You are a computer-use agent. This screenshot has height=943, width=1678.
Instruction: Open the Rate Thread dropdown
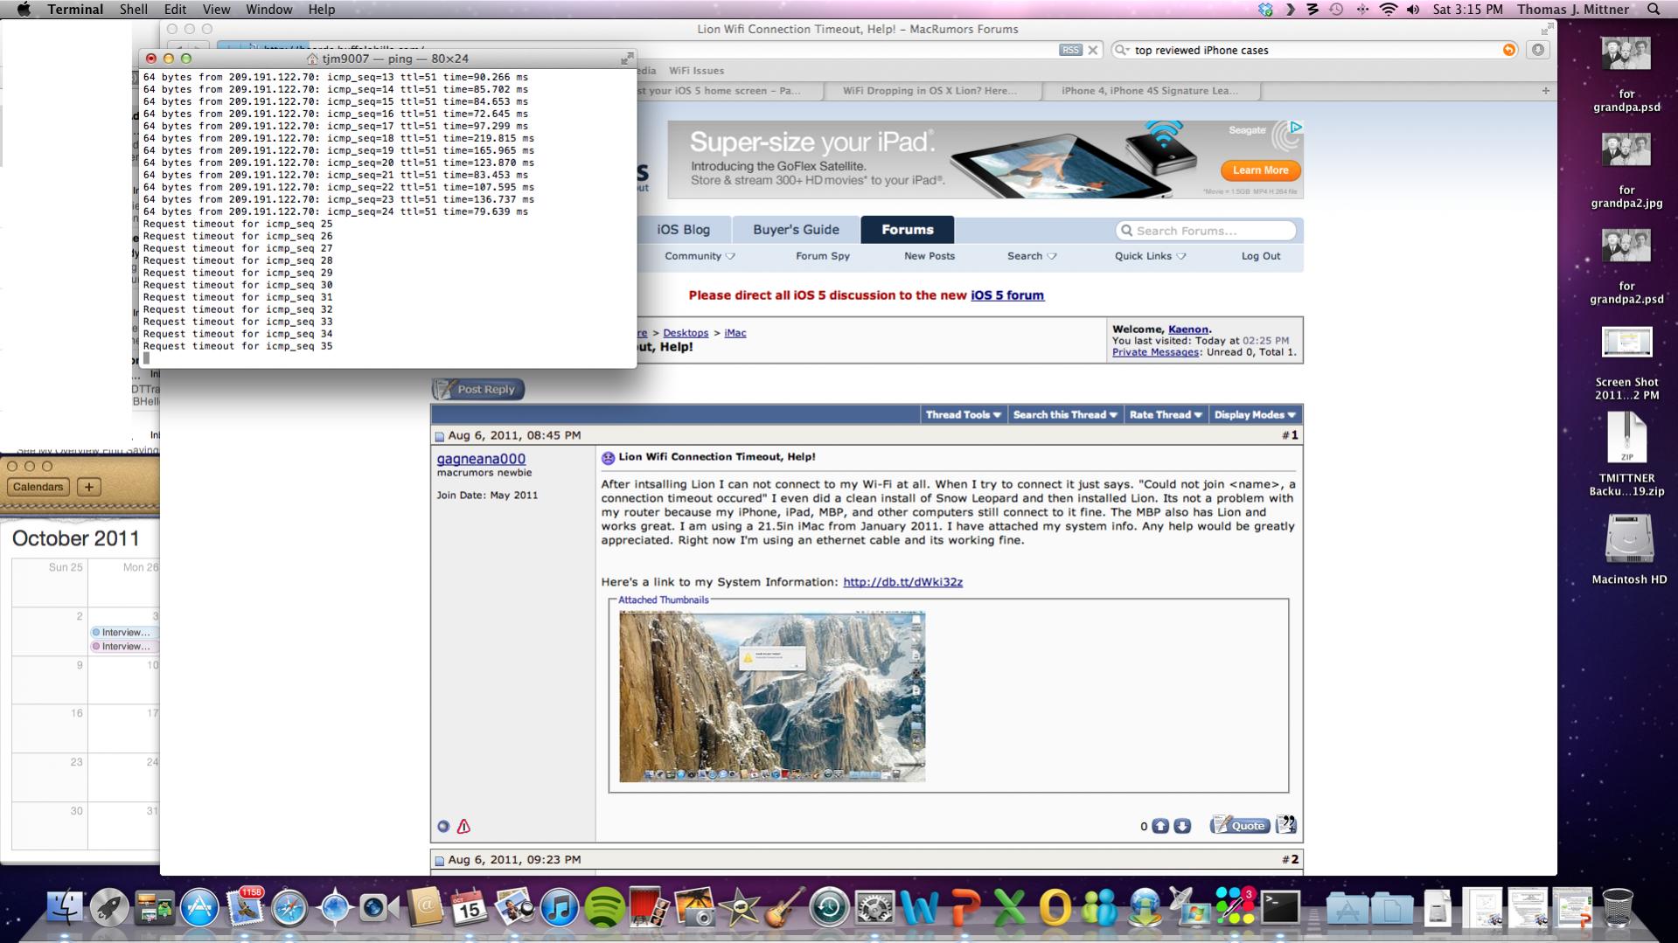click(1166, 415)
